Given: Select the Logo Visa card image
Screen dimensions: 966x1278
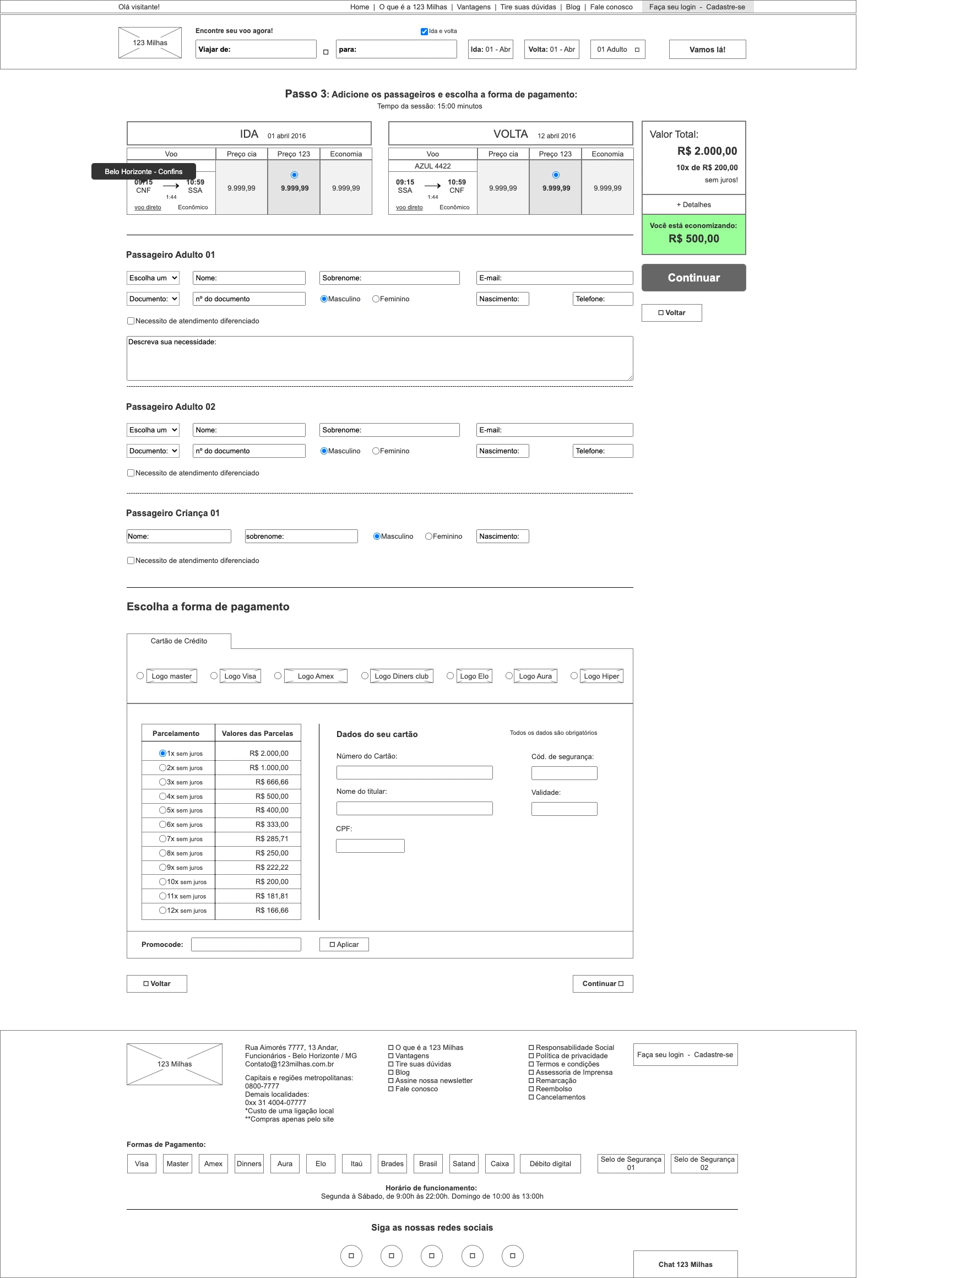Looking at the screenshot, I should coord(240,676).
